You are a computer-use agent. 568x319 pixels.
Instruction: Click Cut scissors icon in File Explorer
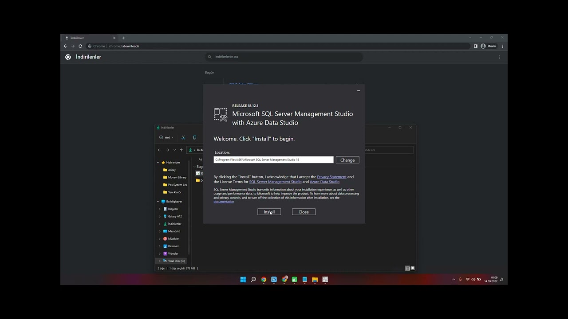coord(183,137)
